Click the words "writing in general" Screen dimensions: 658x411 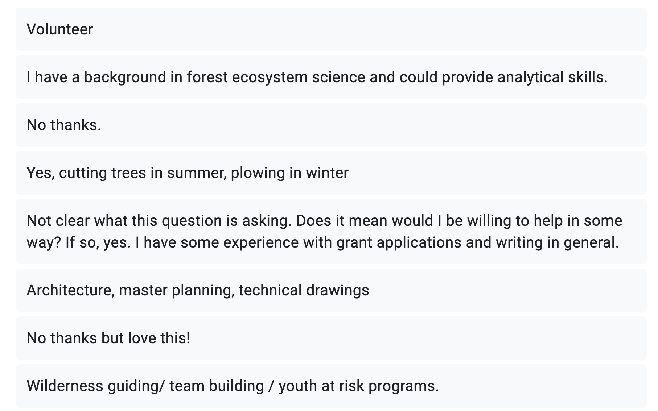tap(556, 242)
